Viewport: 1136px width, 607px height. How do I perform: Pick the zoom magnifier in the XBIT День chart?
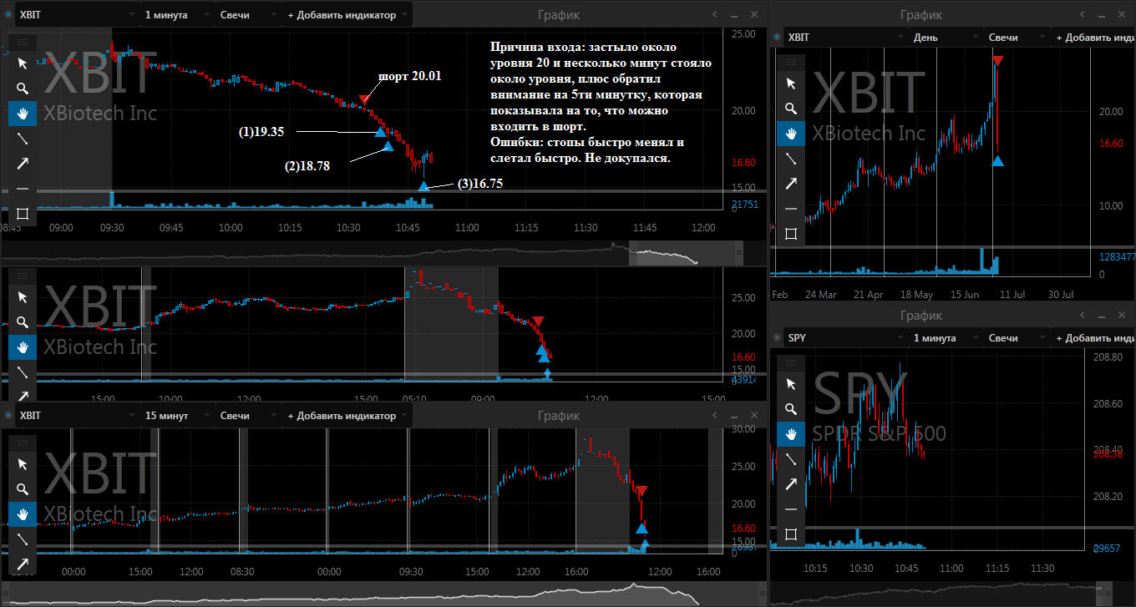click(791, 109)
